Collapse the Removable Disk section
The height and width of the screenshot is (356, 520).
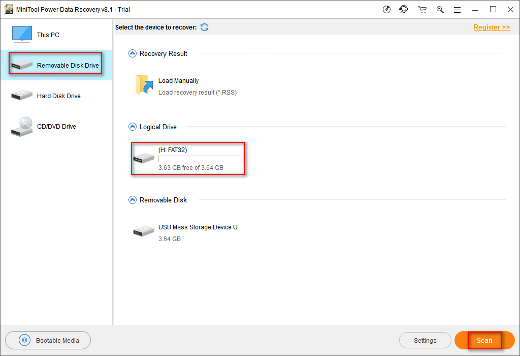coord(133,200)
